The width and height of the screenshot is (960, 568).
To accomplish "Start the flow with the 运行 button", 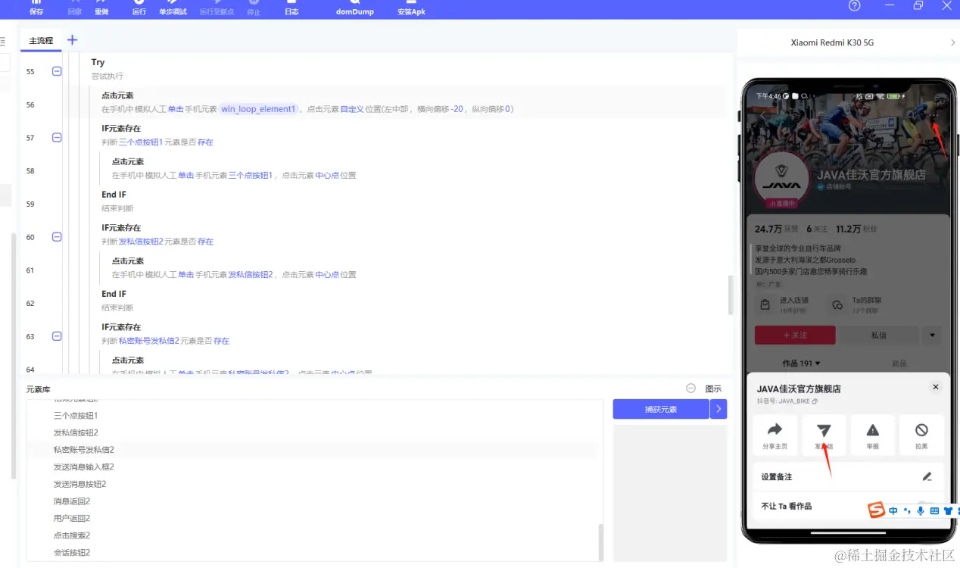I will pyautogui.click(x=139, y=8).
